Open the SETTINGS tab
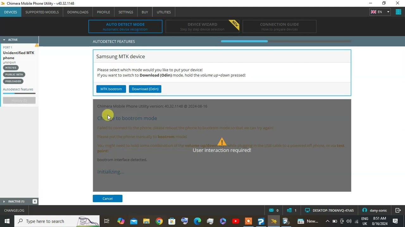 tap(126, 12)
